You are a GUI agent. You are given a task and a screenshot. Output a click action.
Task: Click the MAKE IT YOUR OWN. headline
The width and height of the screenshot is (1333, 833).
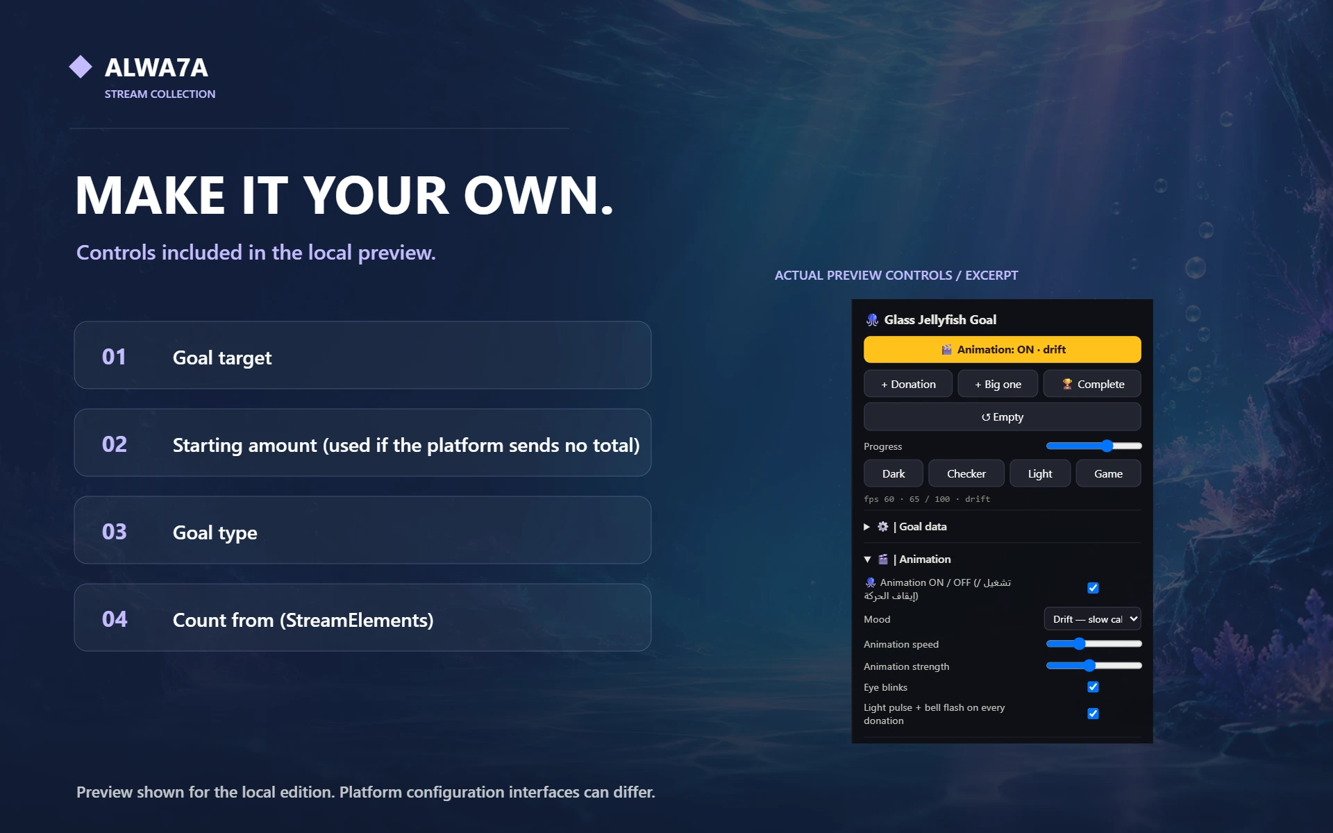[344, 195]
